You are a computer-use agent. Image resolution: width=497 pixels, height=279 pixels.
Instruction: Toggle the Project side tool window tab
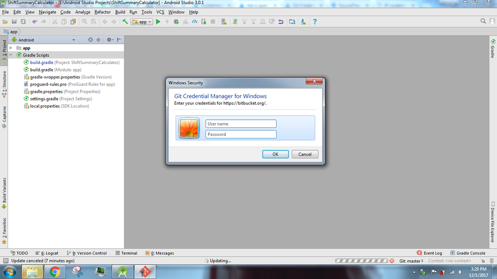(x=4, y=50)
